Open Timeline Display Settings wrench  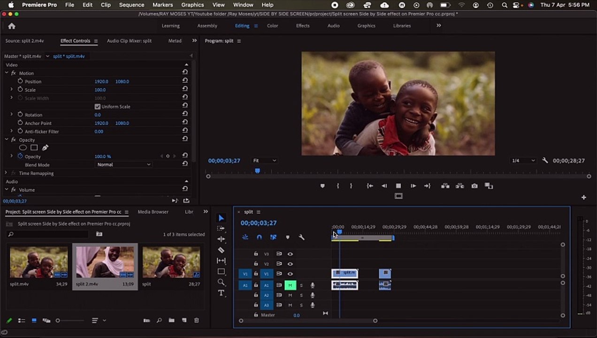click(x=302, y=237)
